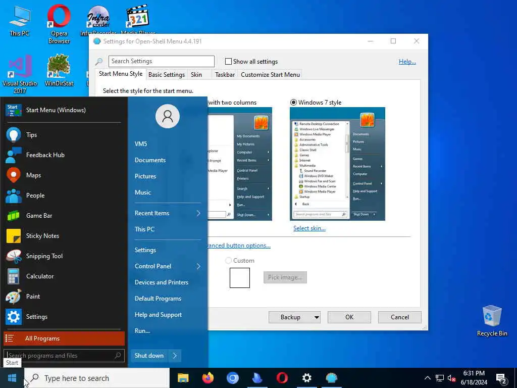This screenshot has height=388, width=517.
Task: Open the notification center icon
Action: point(501,378)
